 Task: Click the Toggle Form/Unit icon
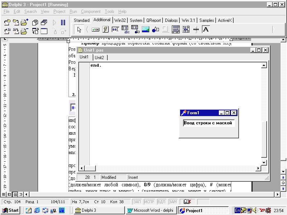(35, 31)
